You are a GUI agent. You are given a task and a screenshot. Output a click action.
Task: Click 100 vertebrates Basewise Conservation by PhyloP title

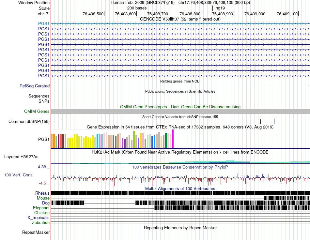180,167
